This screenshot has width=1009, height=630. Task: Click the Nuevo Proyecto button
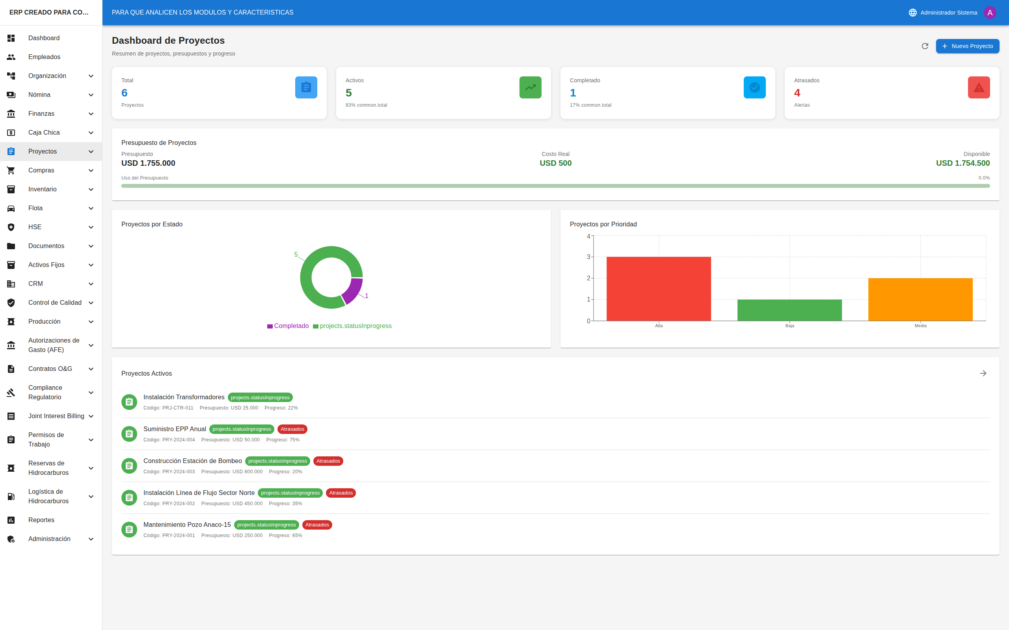point(968,46)
